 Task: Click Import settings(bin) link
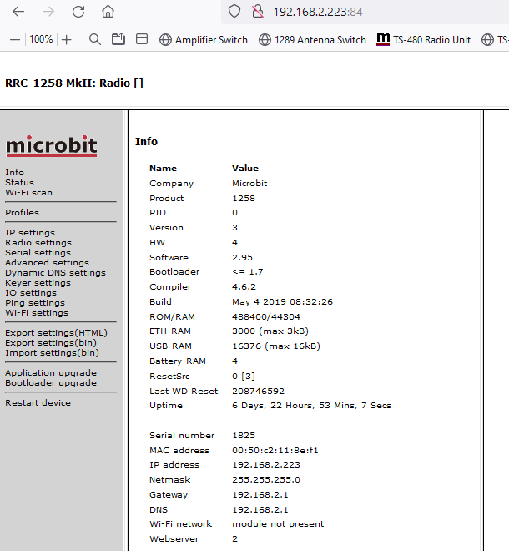52,353
